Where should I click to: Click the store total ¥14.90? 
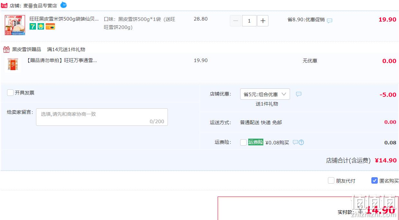386,160
